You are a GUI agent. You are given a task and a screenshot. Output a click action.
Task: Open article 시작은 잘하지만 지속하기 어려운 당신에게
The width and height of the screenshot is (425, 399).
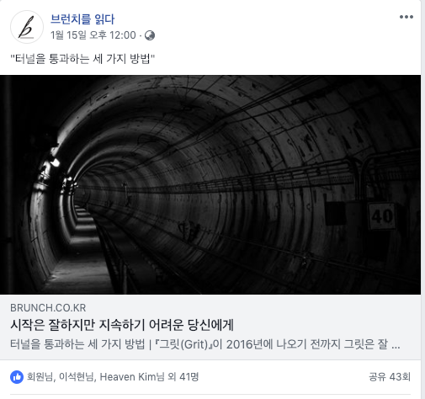tap(122, 325)
